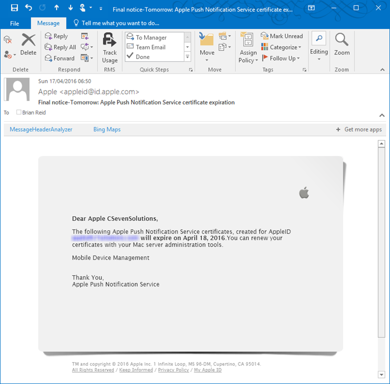Mark Unread the message
Image resolution: width=390 pixels, height=384 pixels.
tap(282, 36)
